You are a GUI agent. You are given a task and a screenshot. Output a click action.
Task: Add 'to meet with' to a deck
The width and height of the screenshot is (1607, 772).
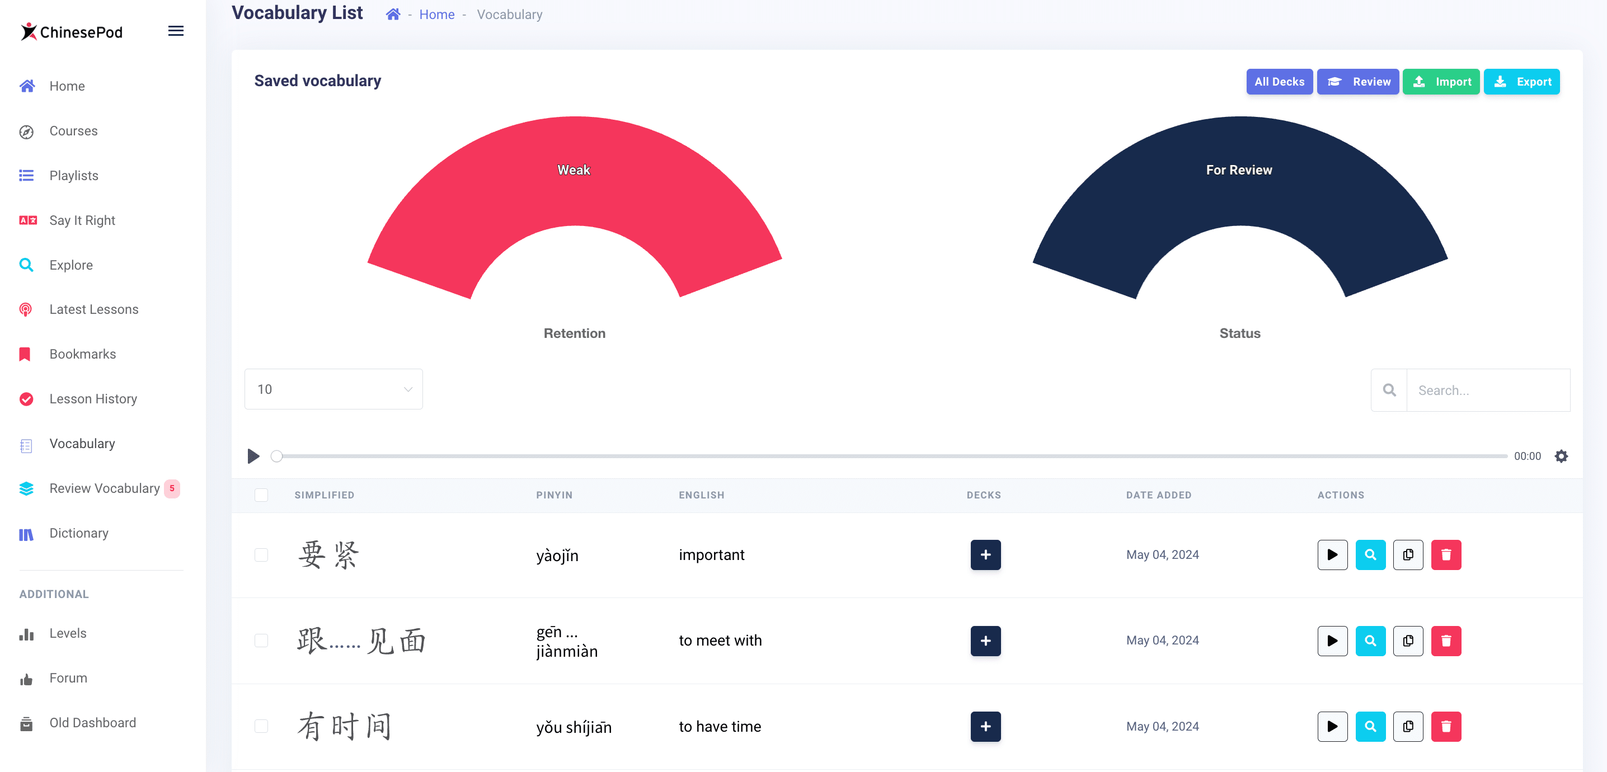coord(985,641)
